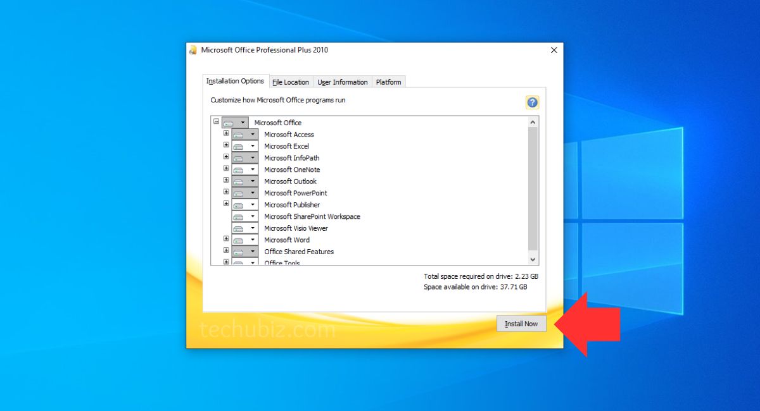Select the Microsoft Office root label
760x411 pixels.
pyautogui.click(x=278, y=123)
